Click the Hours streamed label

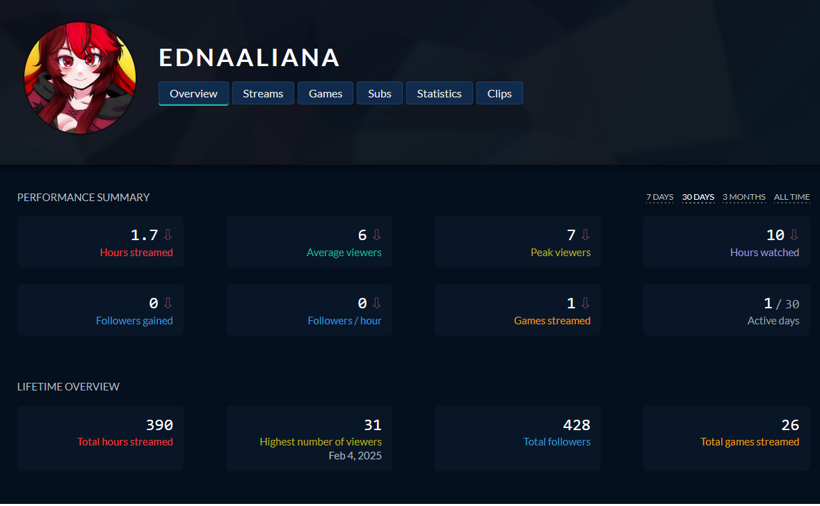136,252
